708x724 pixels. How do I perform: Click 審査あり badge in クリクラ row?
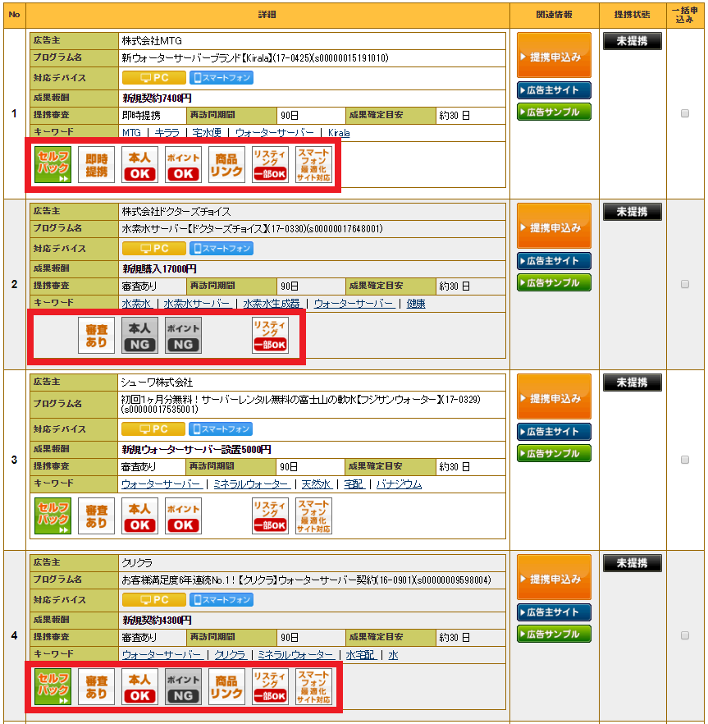(96, 686)
